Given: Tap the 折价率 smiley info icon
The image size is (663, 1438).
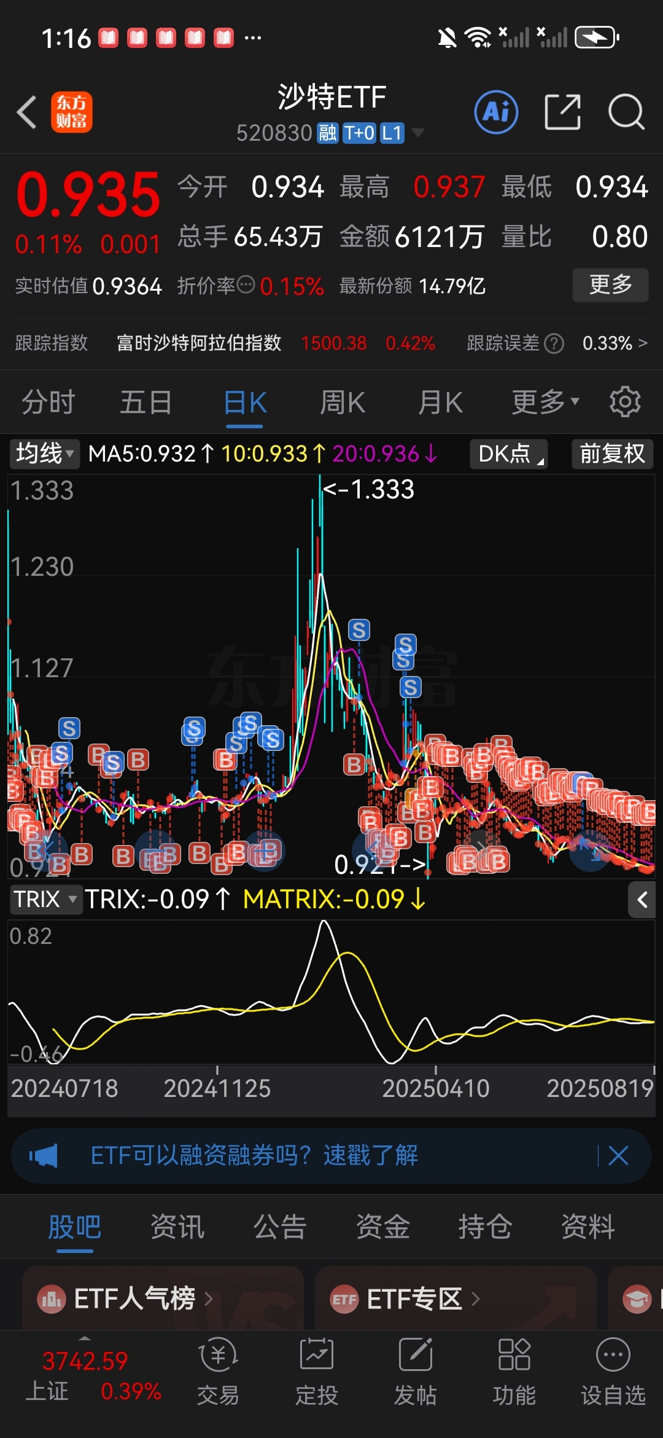Looking at the screenshot, I should 246,285.
